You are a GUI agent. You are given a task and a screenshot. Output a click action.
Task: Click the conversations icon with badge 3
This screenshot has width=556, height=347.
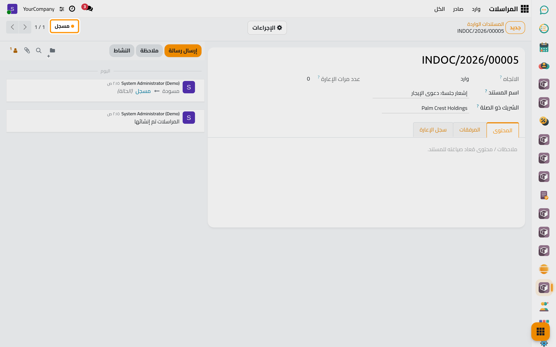[x=88, y=8]
